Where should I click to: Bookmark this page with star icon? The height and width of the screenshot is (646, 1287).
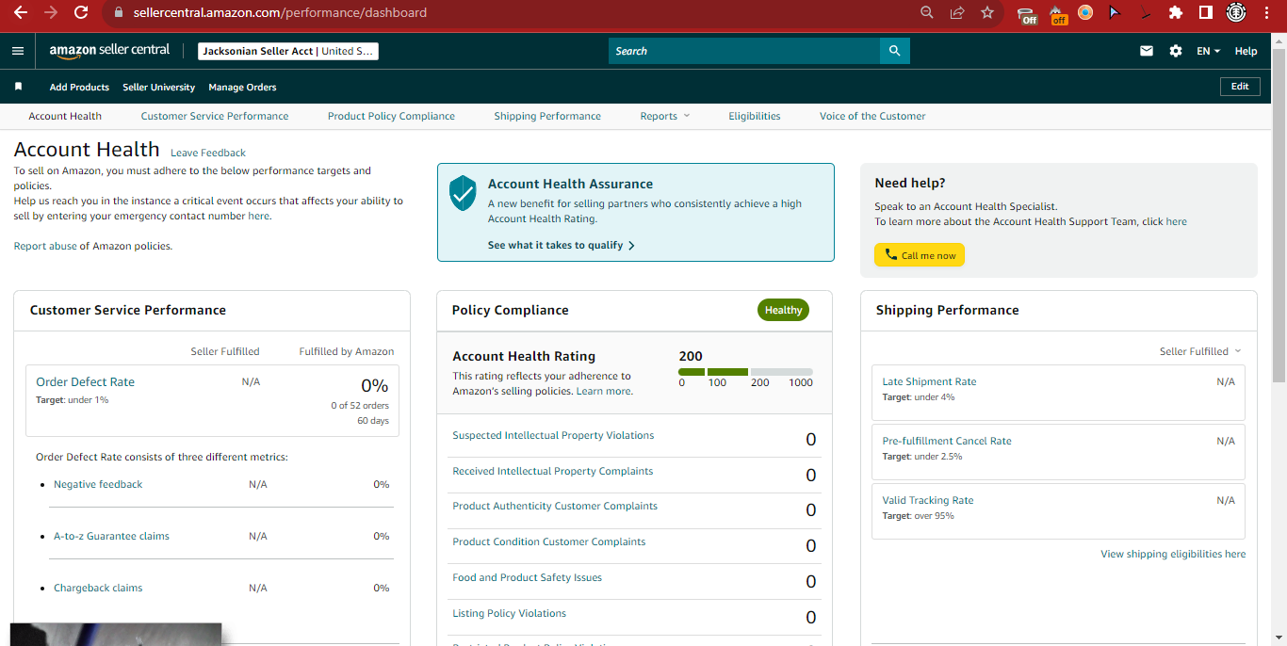coord(987,12)
